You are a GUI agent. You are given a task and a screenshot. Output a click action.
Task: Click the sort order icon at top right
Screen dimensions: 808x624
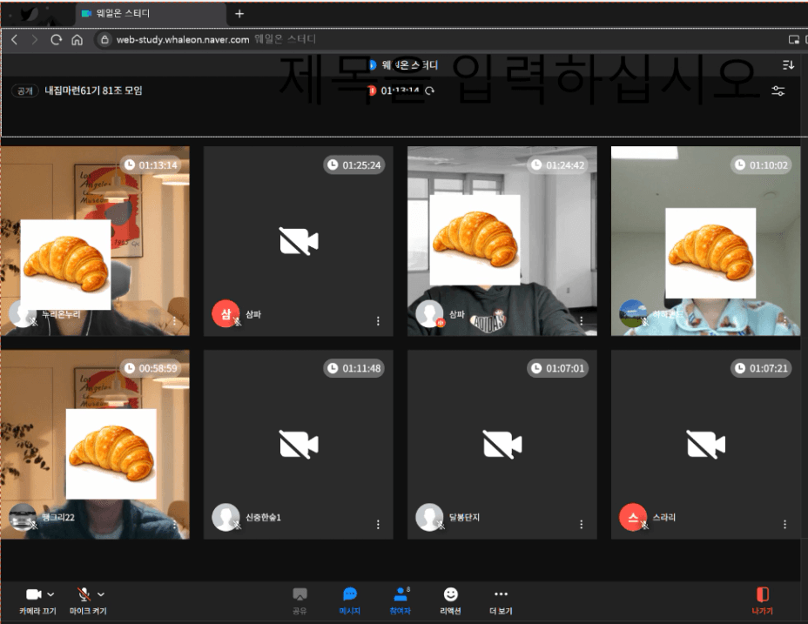click(x=789, y=65)
